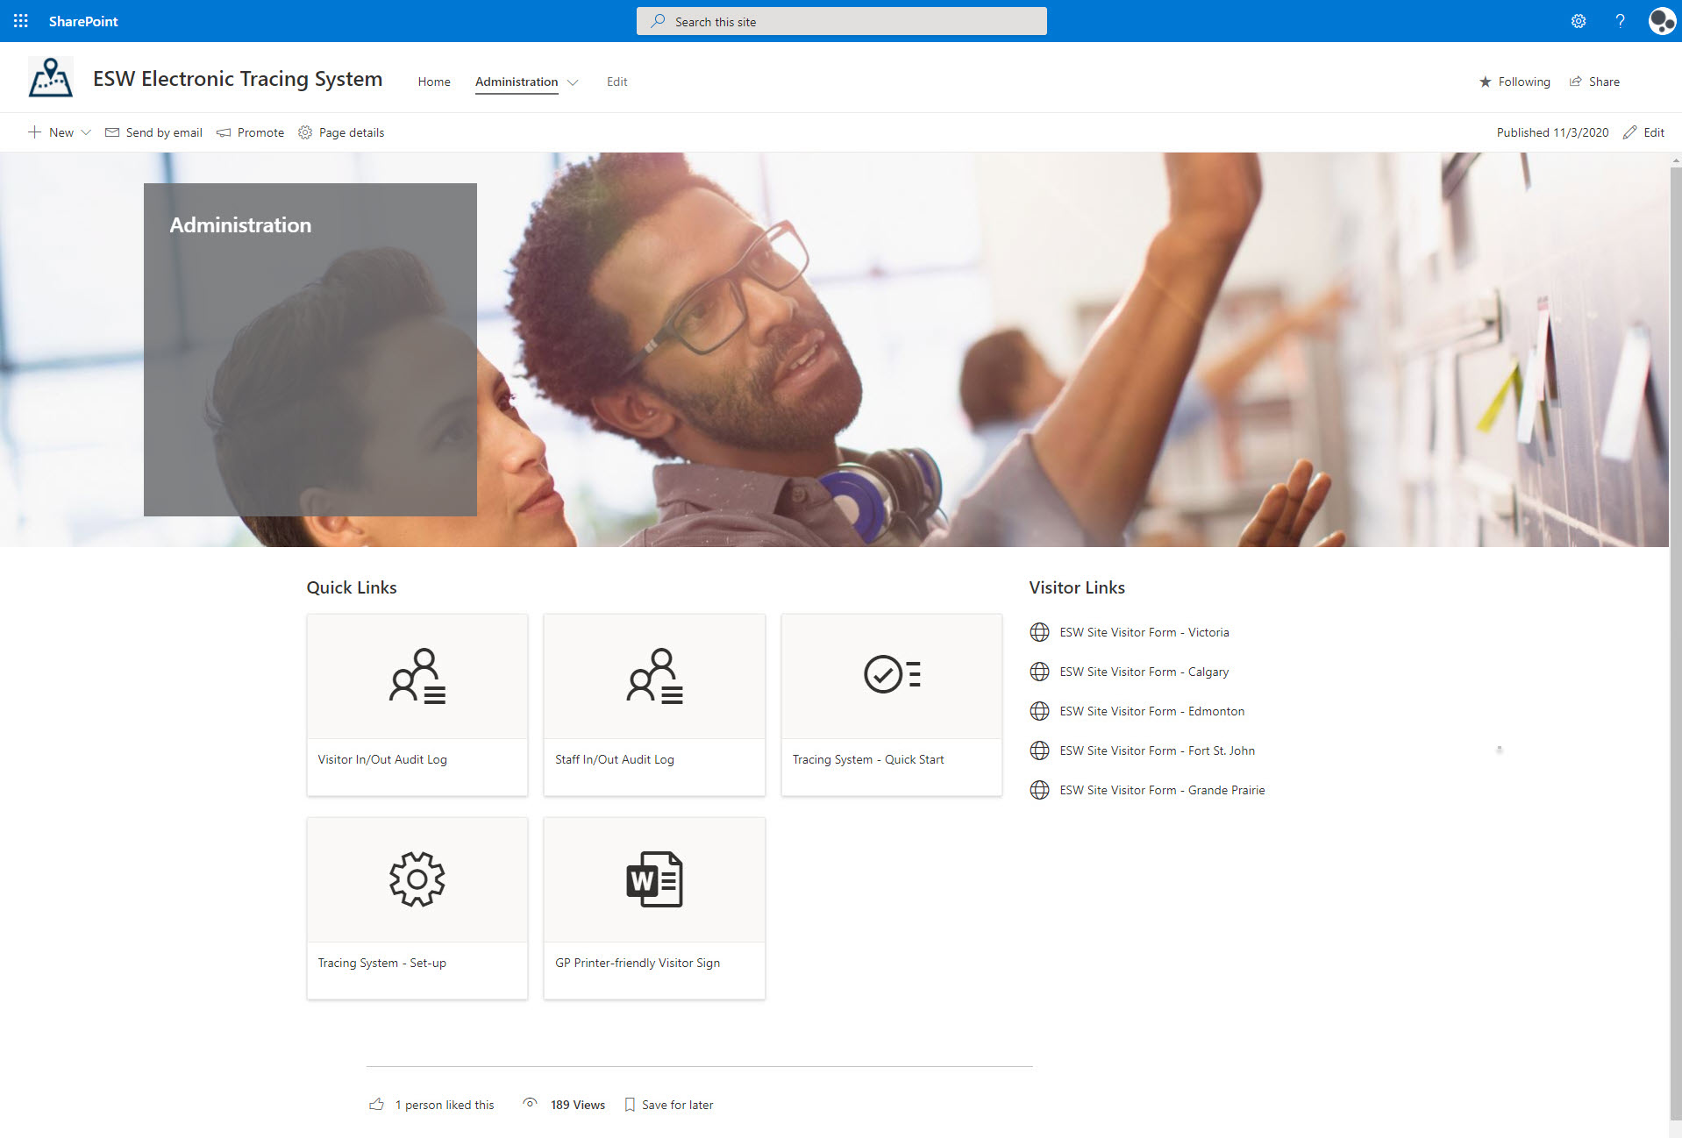Open the user profile avatar
The image size is (1682, 1138).
pos(1661,21)
